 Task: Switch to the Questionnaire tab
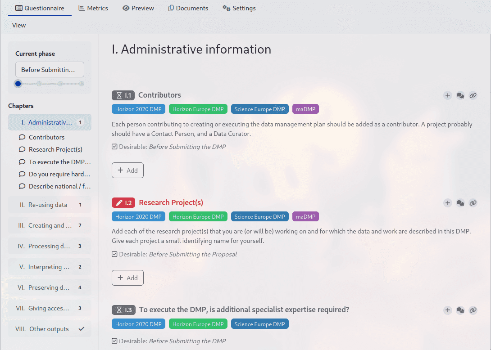point(40,8)
